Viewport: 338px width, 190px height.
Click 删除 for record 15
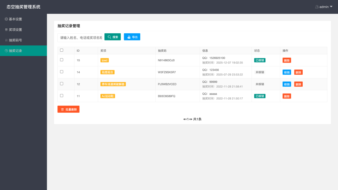[x=287, y=60]
